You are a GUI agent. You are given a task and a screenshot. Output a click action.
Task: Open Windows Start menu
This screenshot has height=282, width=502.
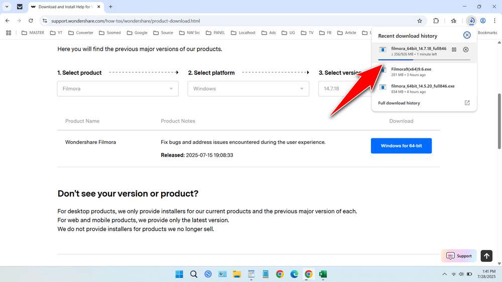coord(179,274)
